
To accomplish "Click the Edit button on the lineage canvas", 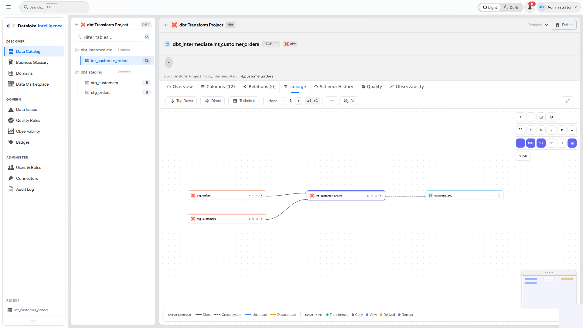I will [523, 156].
